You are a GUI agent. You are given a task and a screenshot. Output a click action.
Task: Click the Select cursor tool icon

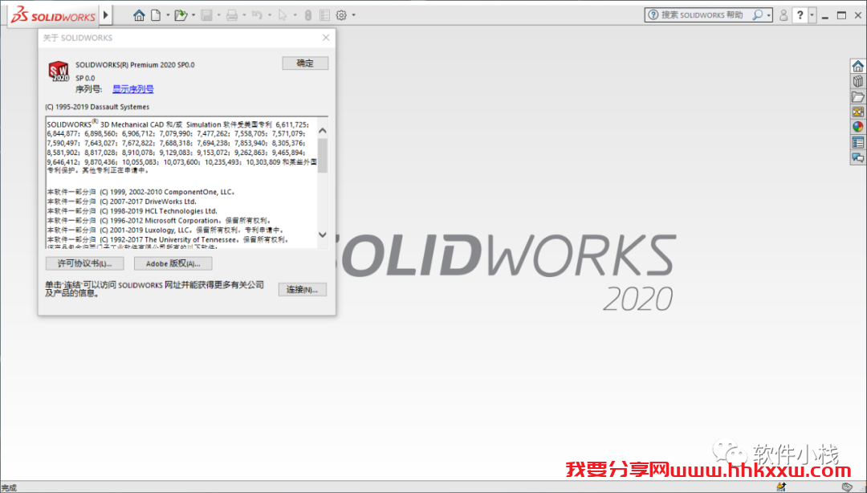pos(283,15)
